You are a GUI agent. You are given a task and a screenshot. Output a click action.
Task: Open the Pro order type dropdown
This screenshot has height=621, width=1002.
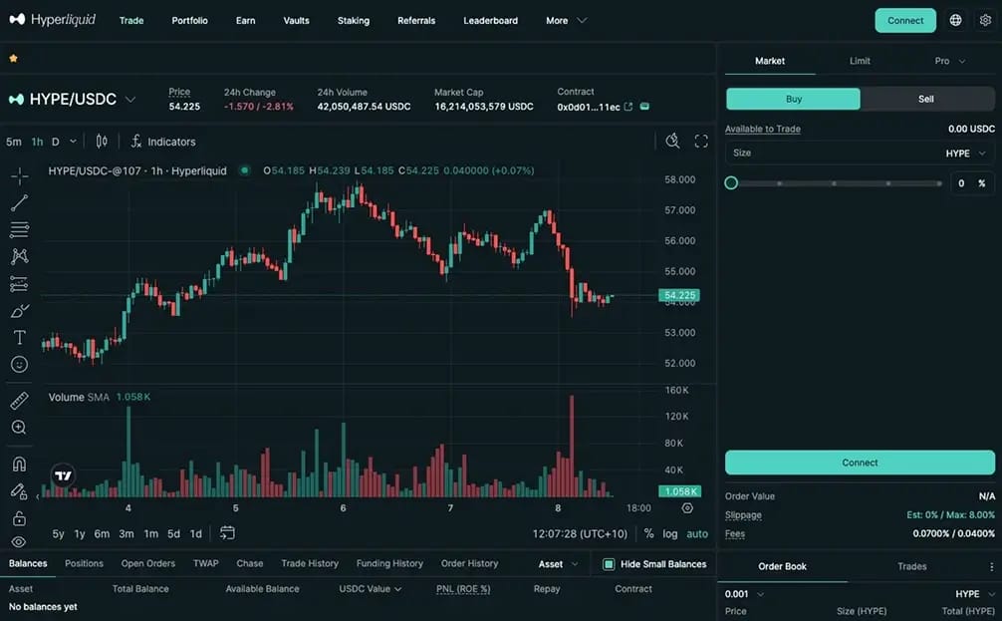coord(949,61)
